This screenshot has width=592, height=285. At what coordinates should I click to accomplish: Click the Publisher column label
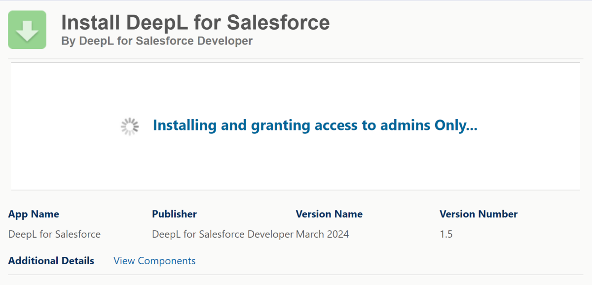click(174, 214)
